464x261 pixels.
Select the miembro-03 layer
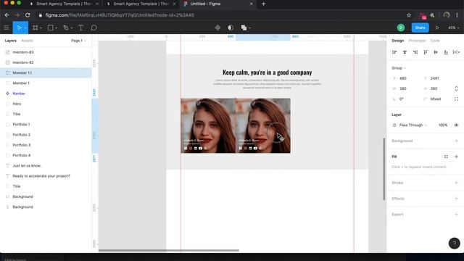click(46, 52)
